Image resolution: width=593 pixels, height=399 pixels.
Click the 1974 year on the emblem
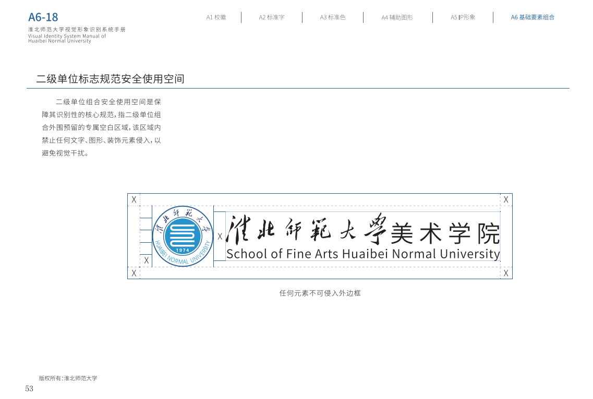click(183, 250)
